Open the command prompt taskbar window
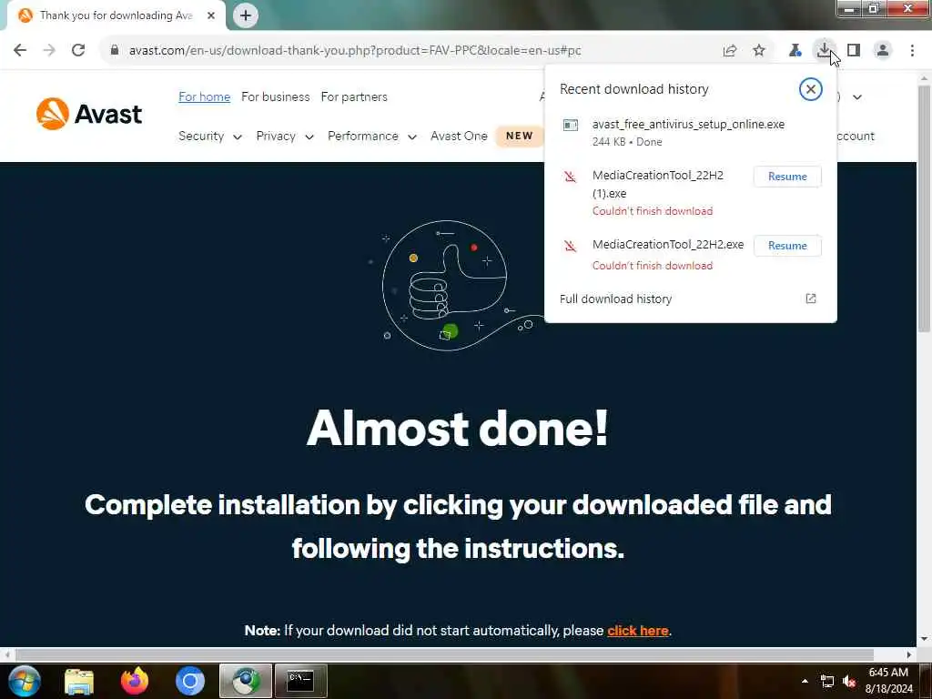This screenshot has width=932, height=699. (x=300, y=681)
